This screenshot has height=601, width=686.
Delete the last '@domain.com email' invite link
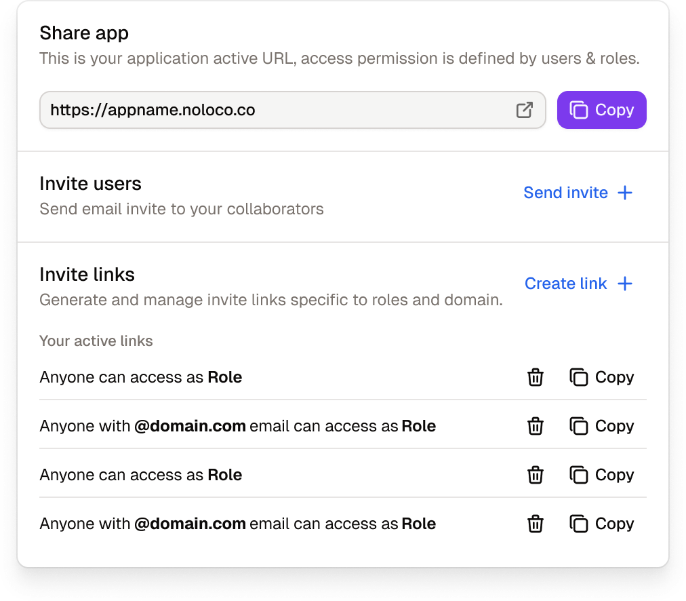[x=535, y=524]
